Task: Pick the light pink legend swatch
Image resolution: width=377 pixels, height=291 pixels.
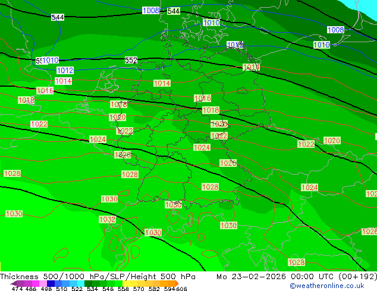Action: tap(43, 283)
